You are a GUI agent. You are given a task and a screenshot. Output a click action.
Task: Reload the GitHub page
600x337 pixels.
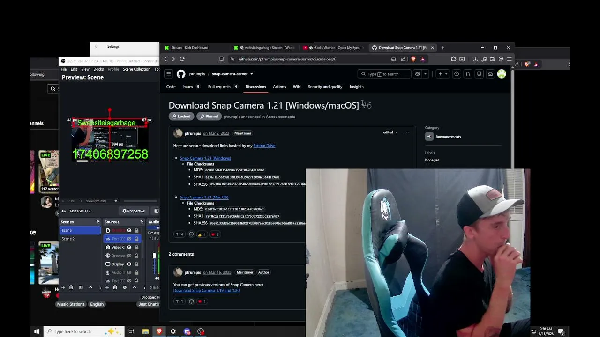tap(182, 59)
